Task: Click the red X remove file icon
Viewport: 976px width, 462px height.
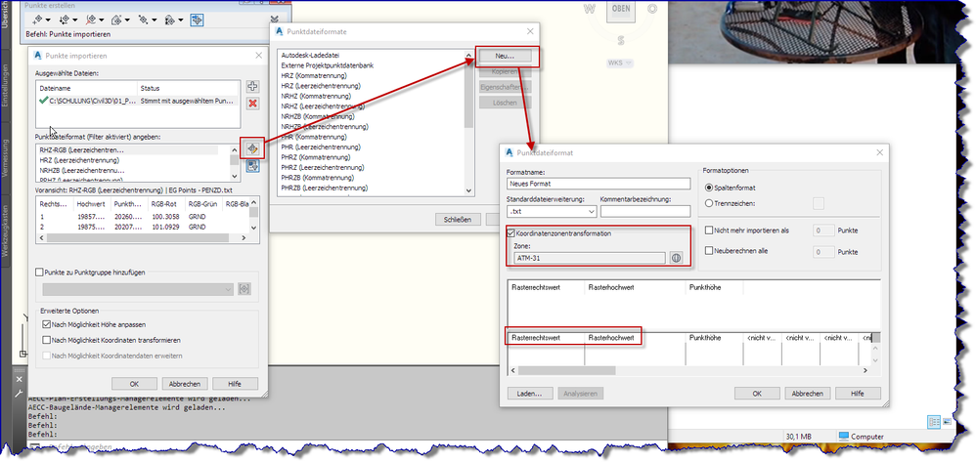Action: [x=252, y=104]
